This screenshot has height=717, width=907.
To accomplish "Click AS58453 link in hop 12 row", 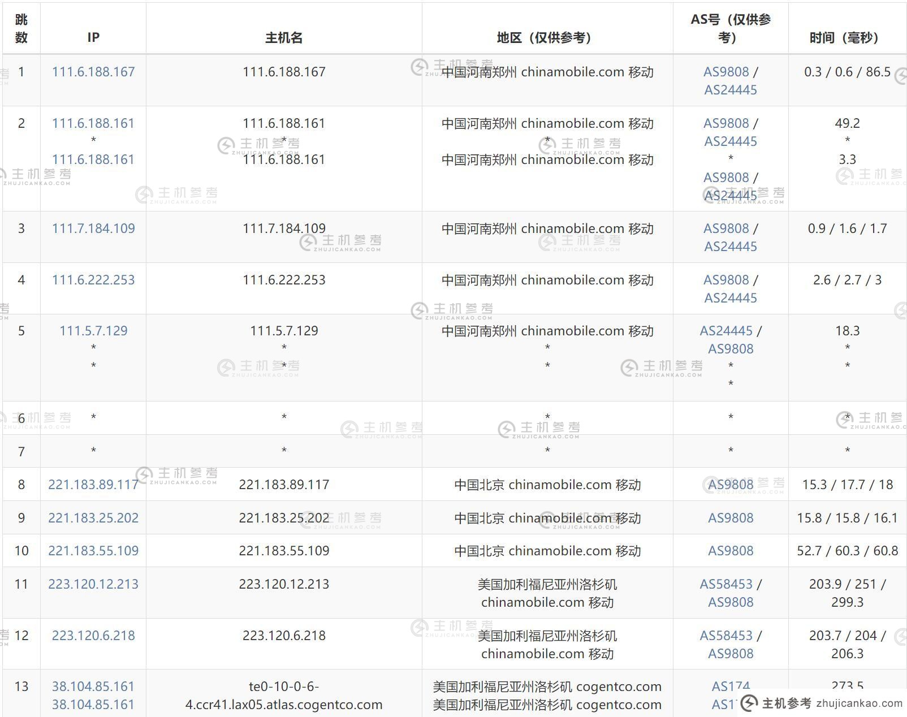I will [726, 636].
